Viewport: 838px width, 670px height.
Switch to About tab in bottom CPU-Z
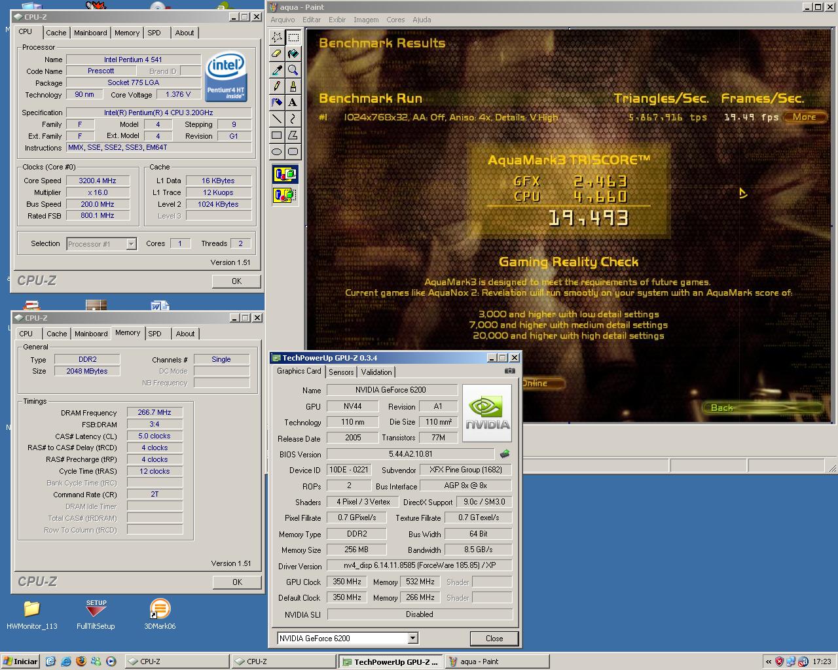(185, 334)
